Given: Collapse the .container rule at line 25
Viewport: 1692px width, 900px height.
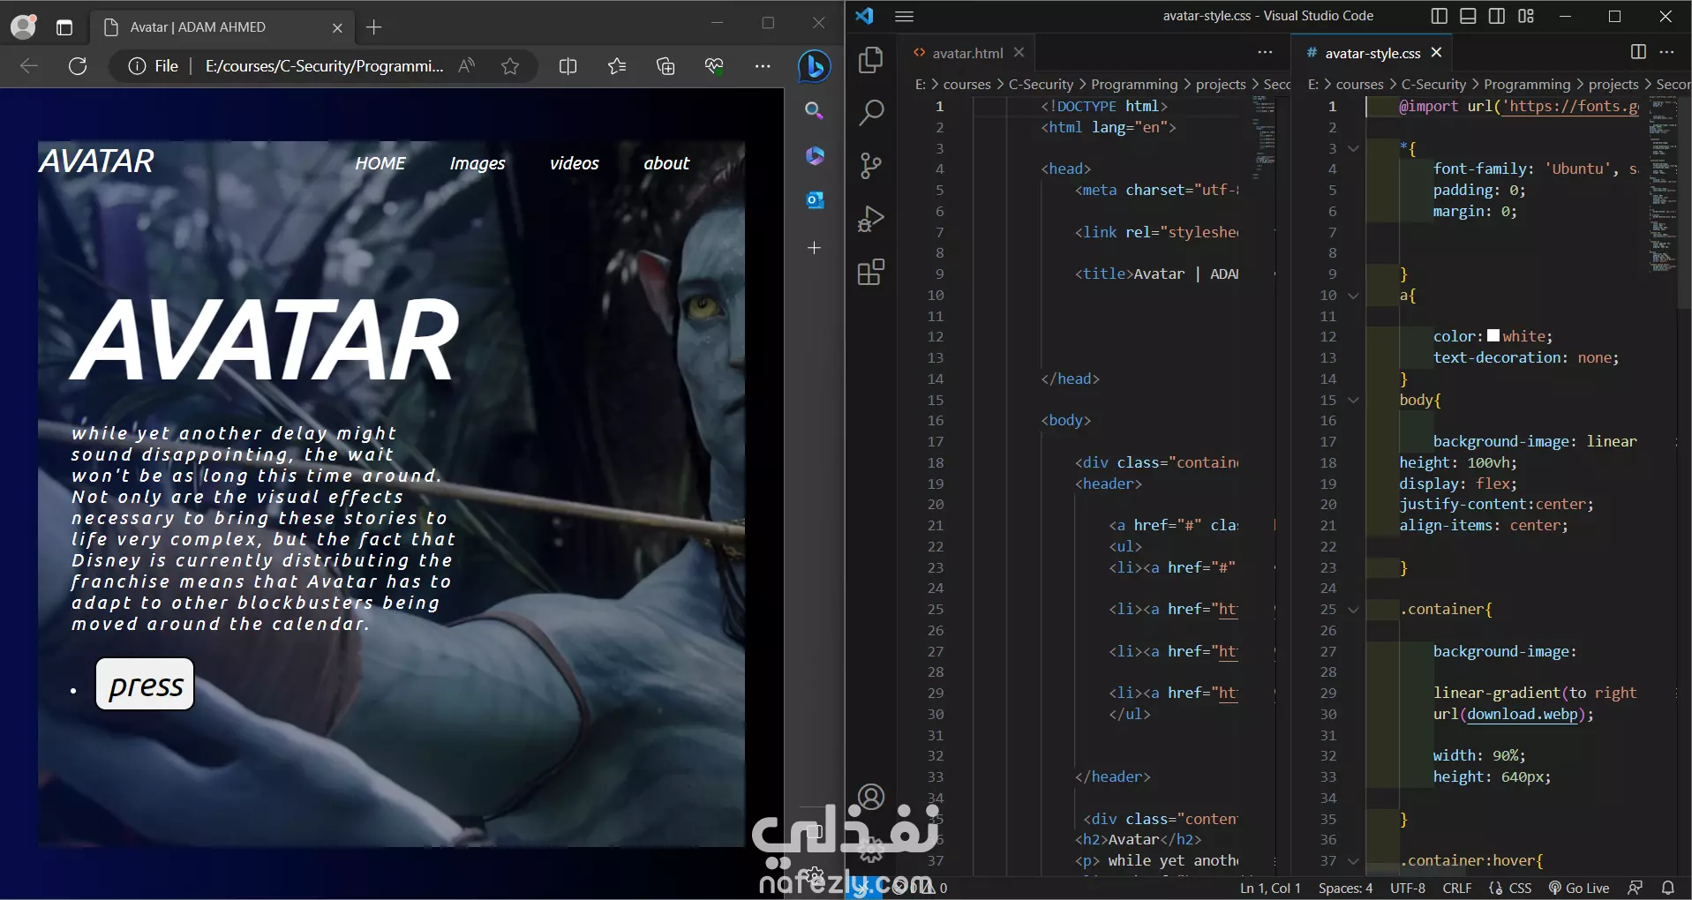Looking at the screenshot, I should [x=1353, y=609].
